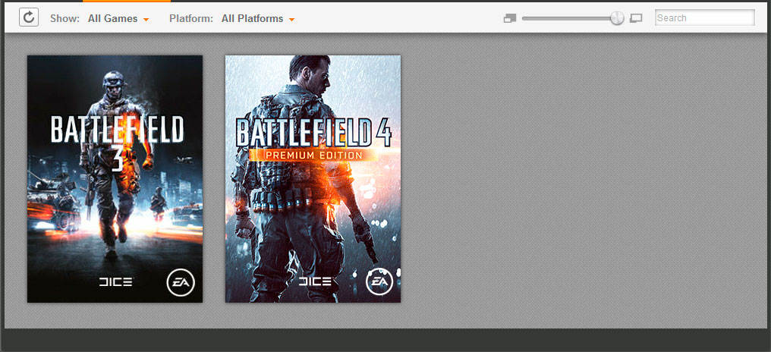Click the large thumbnails size icon
The width and height of the screenshot is (771, 352).
(636, 18)
